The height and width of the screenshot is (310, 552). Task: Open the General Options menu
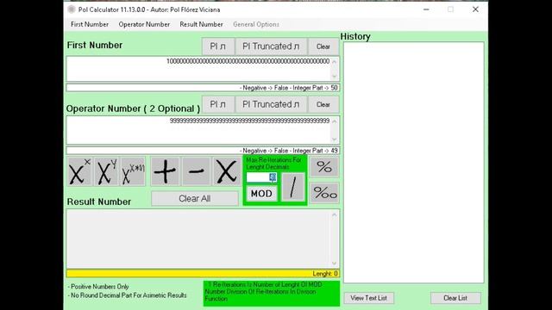(x=256, y=24)
